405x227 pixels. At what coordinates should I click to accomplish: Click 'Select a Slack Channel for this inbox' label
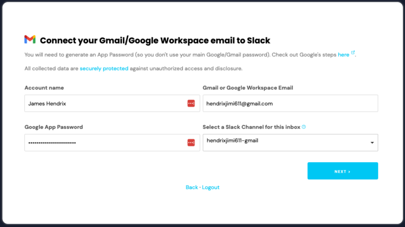pos(252,127)
